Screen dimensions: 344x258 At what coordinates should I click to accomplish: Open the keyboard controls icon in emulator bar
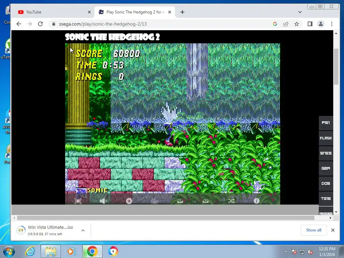[x=155, y=201]
